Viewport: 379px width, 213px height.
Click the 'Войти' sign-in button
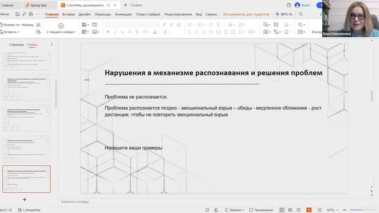(303, 5)
